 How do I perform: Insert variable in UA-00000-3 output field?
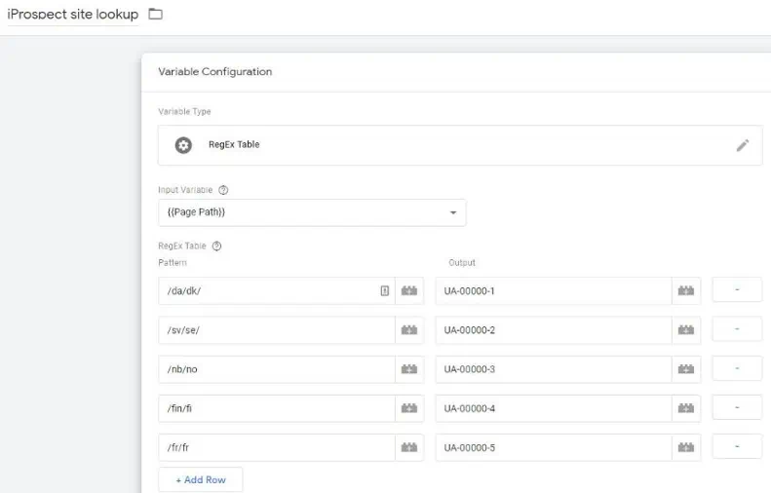pyautogui.click(x=686, y=369)
